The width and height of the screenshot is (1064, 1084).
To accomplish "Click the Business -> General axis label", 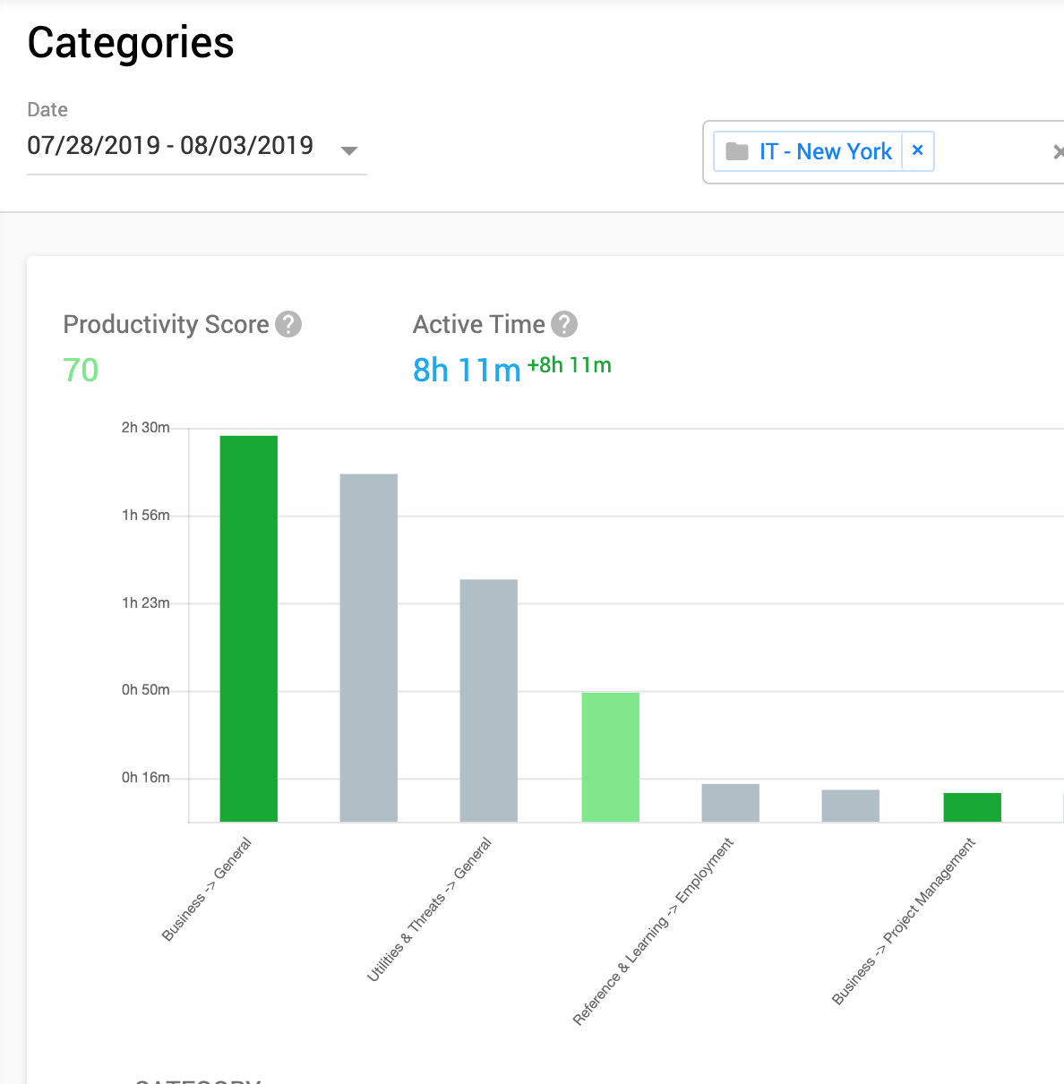I will coord(208,889).
